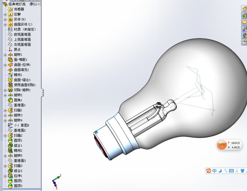
Task: Expand the 实体(9) tree node
Action: [x=5, y=20]
